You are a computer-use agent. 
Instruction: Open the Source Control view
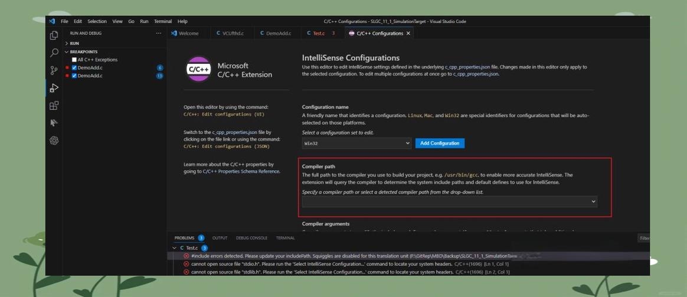click(x=54, y=70)
